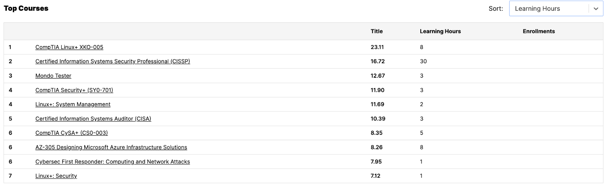
Task: Open CompTIA Security+ (SY0-701) link
Action: pos(74,90)
